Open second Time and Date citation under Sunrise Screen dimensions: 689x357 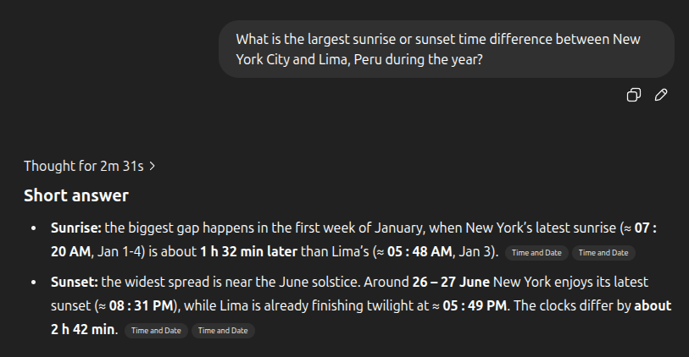[x=603, y=253]
